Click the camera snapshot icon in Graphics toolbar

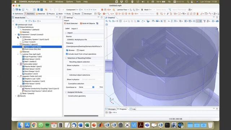pyautogui.click(x=217, y=21)
